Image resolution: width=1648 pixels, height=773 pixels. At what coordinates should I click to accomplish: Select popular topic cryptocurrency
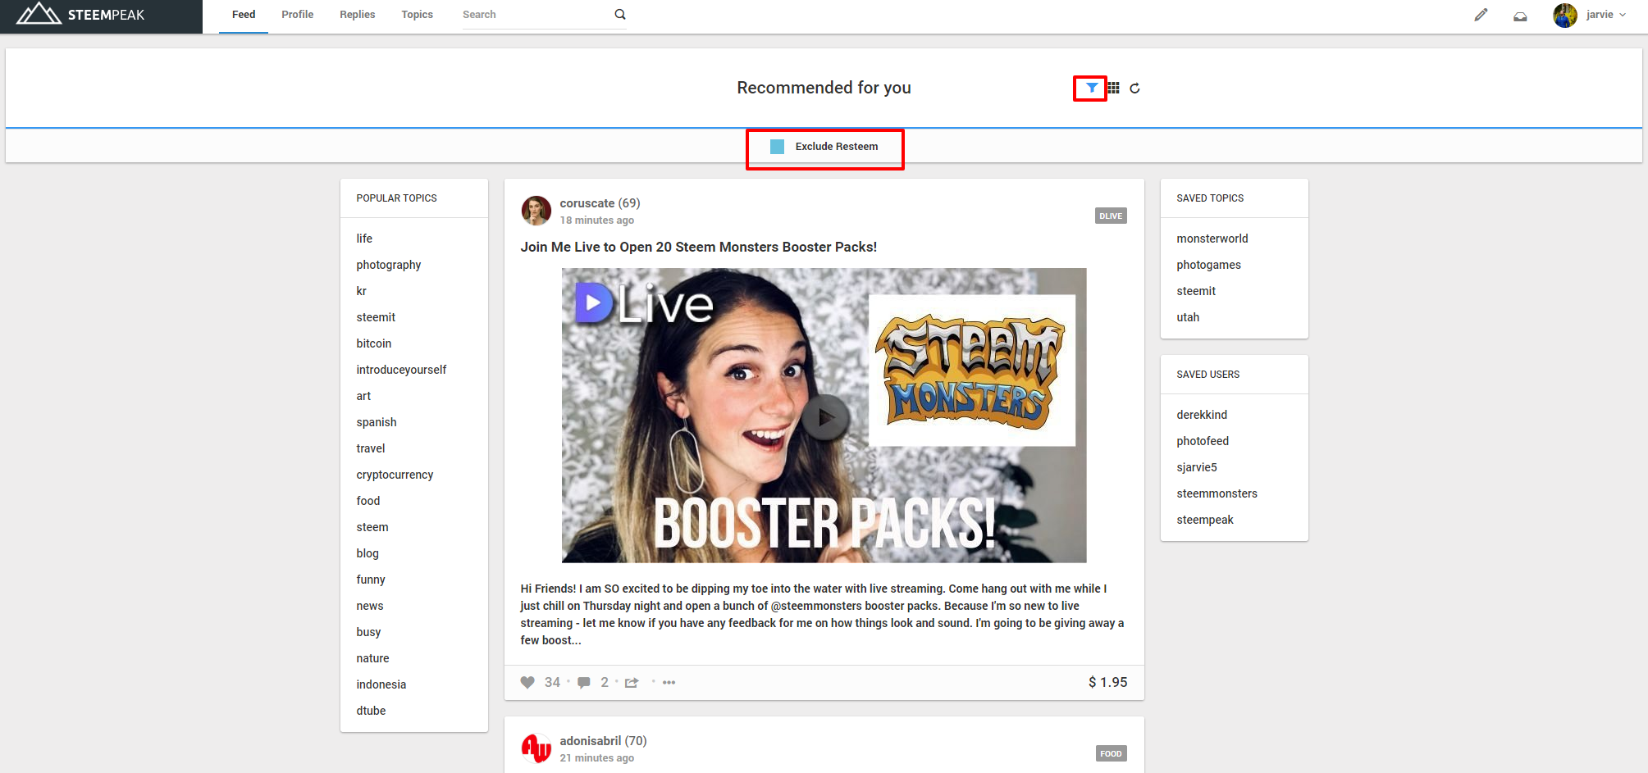[395, 475]
